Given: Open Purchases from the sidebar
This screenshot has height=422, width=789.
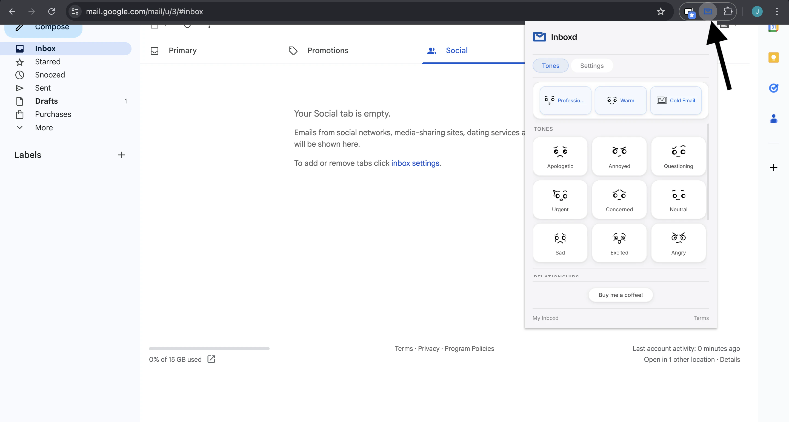Looking at the screenshot, I should 53,114.
